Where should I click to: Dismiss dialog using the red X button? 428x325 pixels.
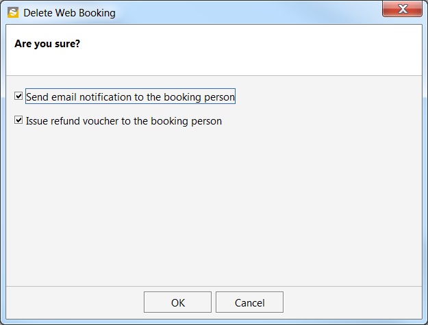point(403,9)
